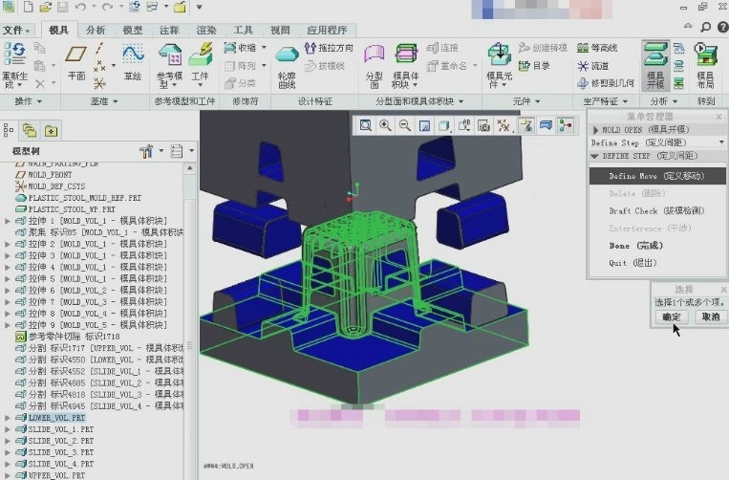Screen dimensions: 729x480
Task: Open the display style cube icon
Action: 444,125
